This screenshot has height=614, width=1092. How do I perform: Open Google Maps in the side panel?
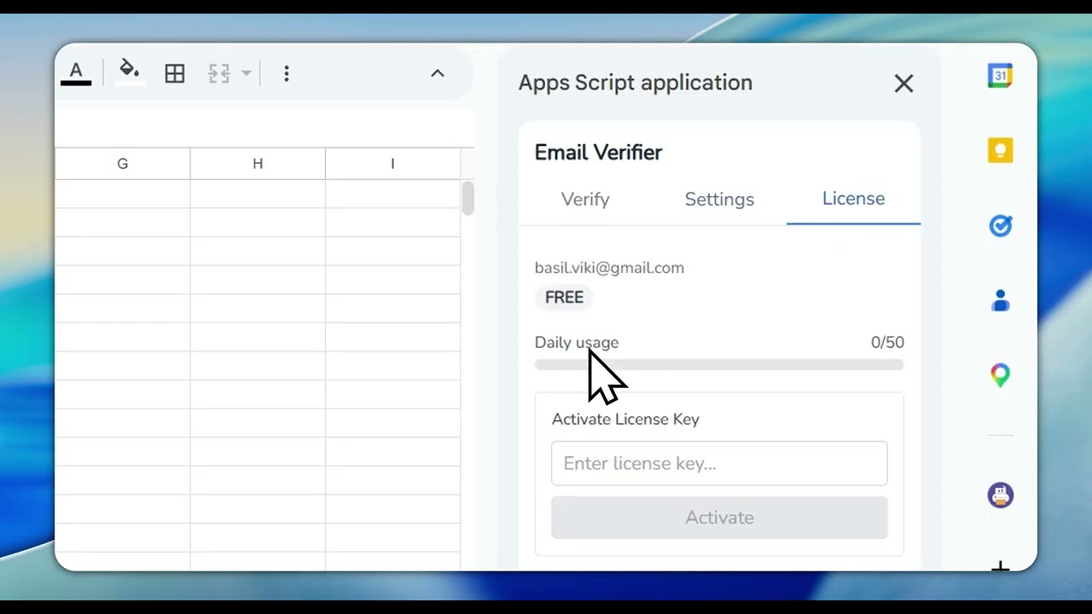1000,375
